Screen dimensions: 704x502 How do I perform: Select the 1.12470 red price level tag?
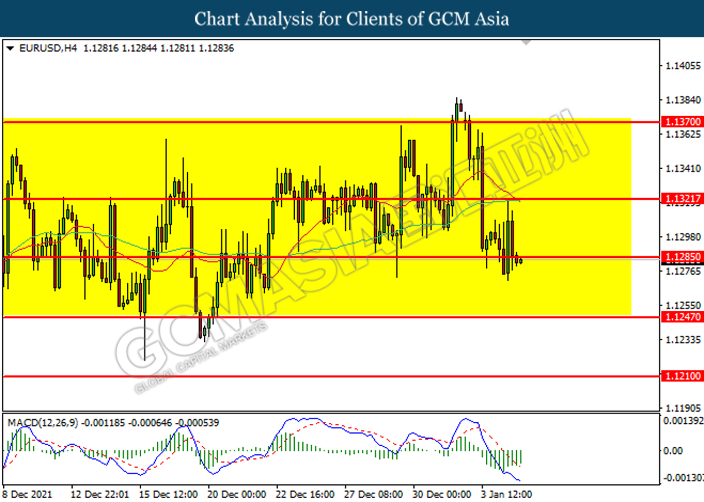coord(682,317)
